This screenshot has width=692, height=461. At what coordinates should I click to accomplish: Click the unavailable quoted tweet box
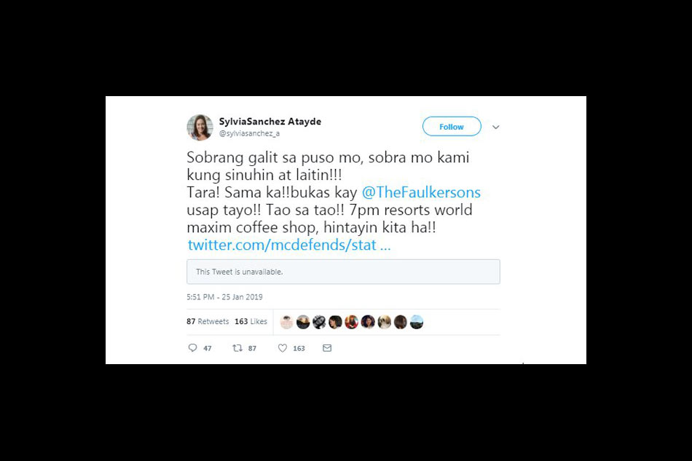tap(343, 272)
